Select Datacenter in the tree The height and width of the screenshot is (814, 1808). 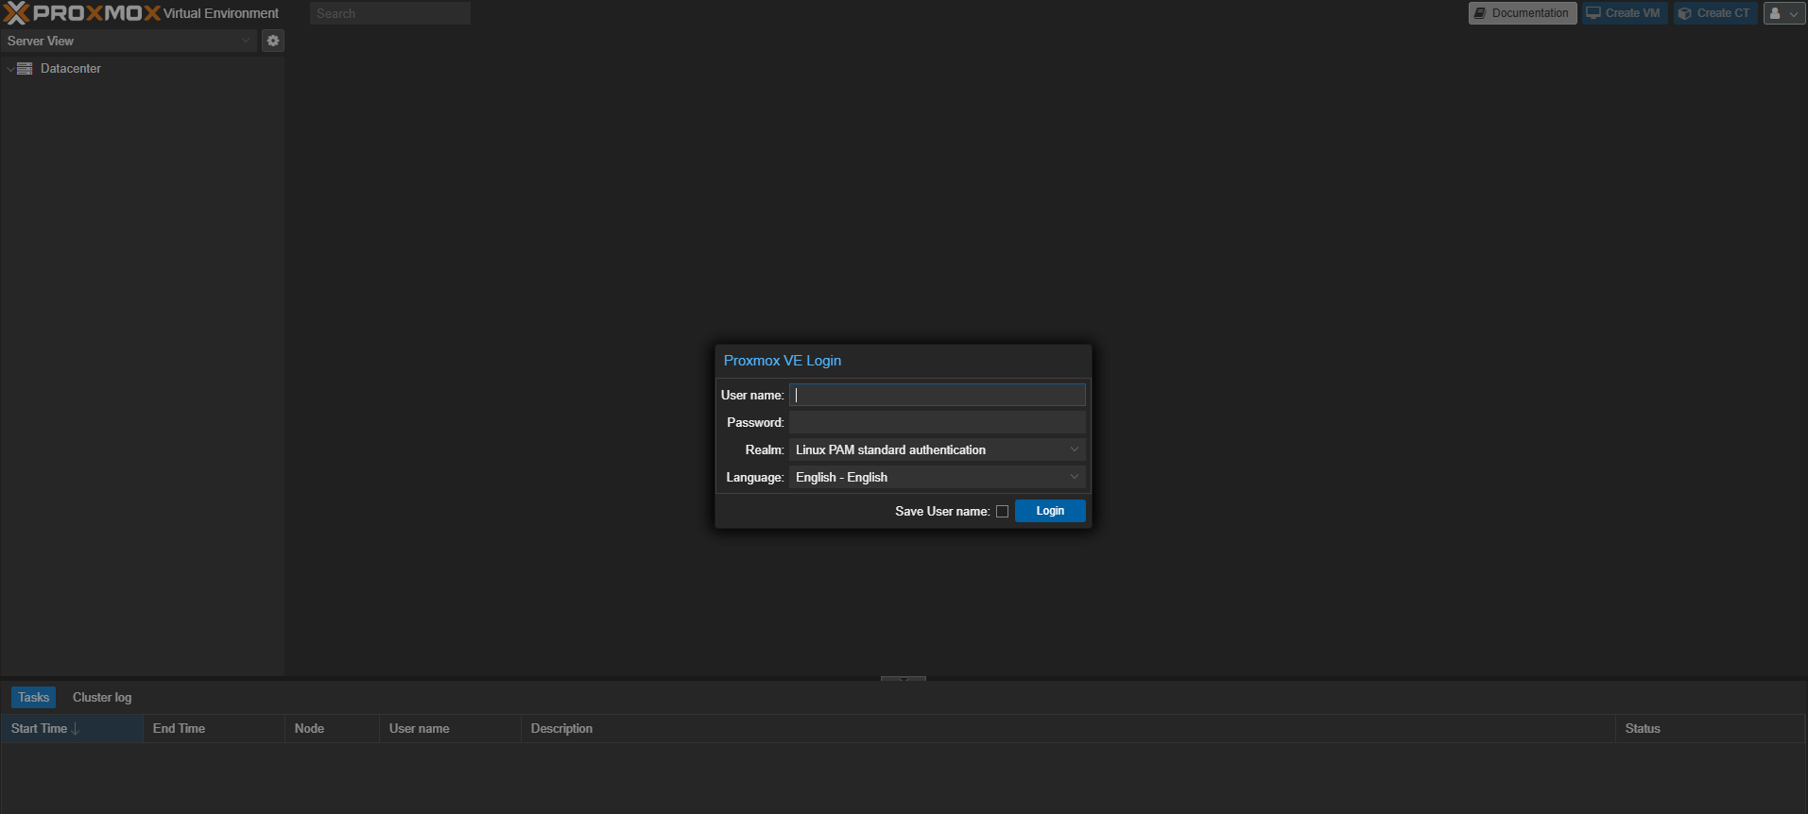(71, 69)
